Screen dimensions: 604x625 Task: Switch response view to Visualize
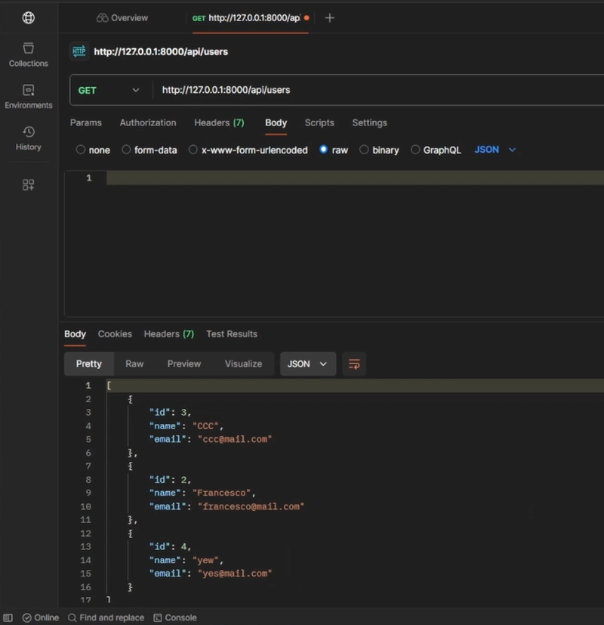pyautogui.click(x=243, y=364)
